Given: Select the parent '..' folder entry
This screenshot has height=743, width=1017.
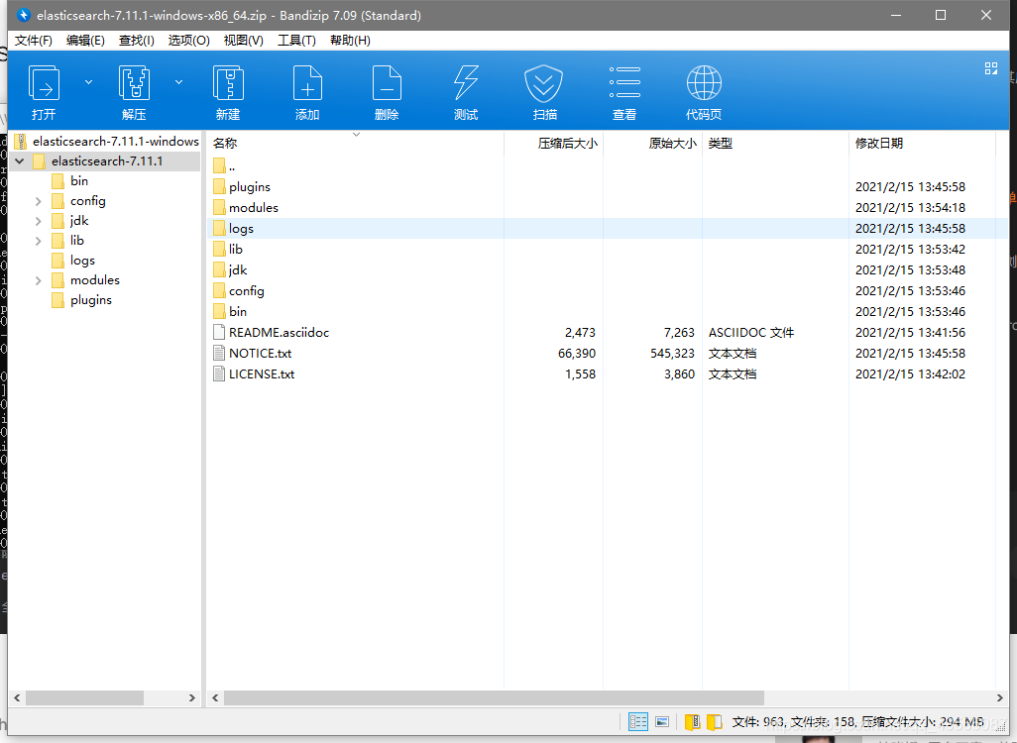Looking at the screenshot, I should click(224, 166).
